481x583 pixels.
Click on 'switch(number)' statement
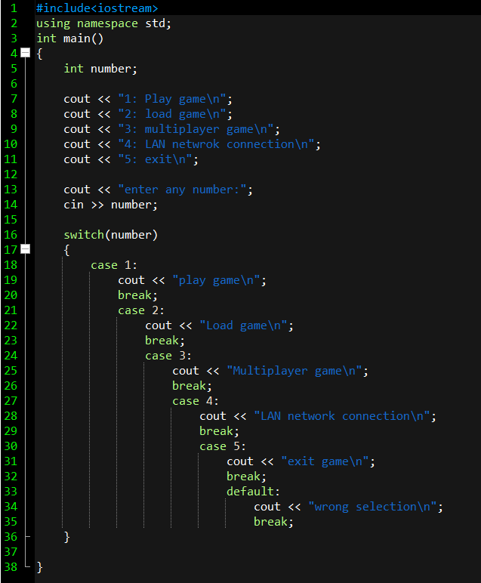tap(111, 235)
